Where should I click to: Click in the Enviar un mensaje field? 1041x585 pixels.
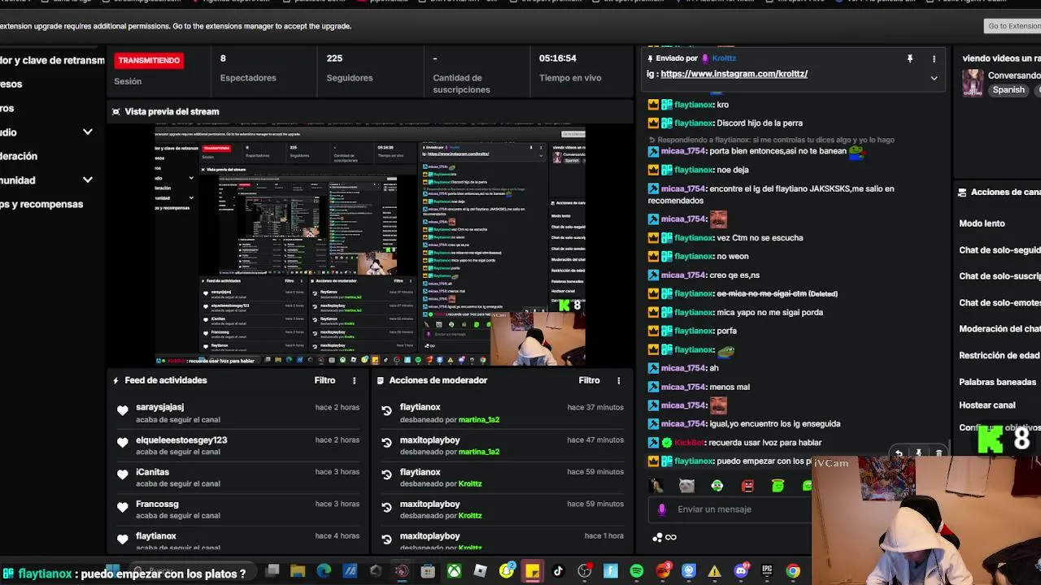point(732,509)
